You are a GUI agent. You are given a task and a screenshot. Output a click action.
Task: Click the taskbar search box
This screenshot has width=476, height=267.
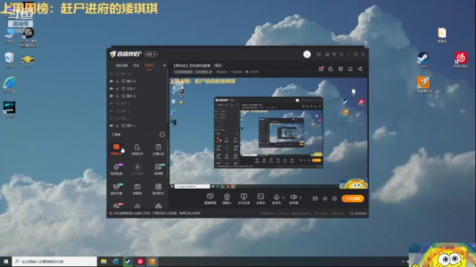[55, 261]
